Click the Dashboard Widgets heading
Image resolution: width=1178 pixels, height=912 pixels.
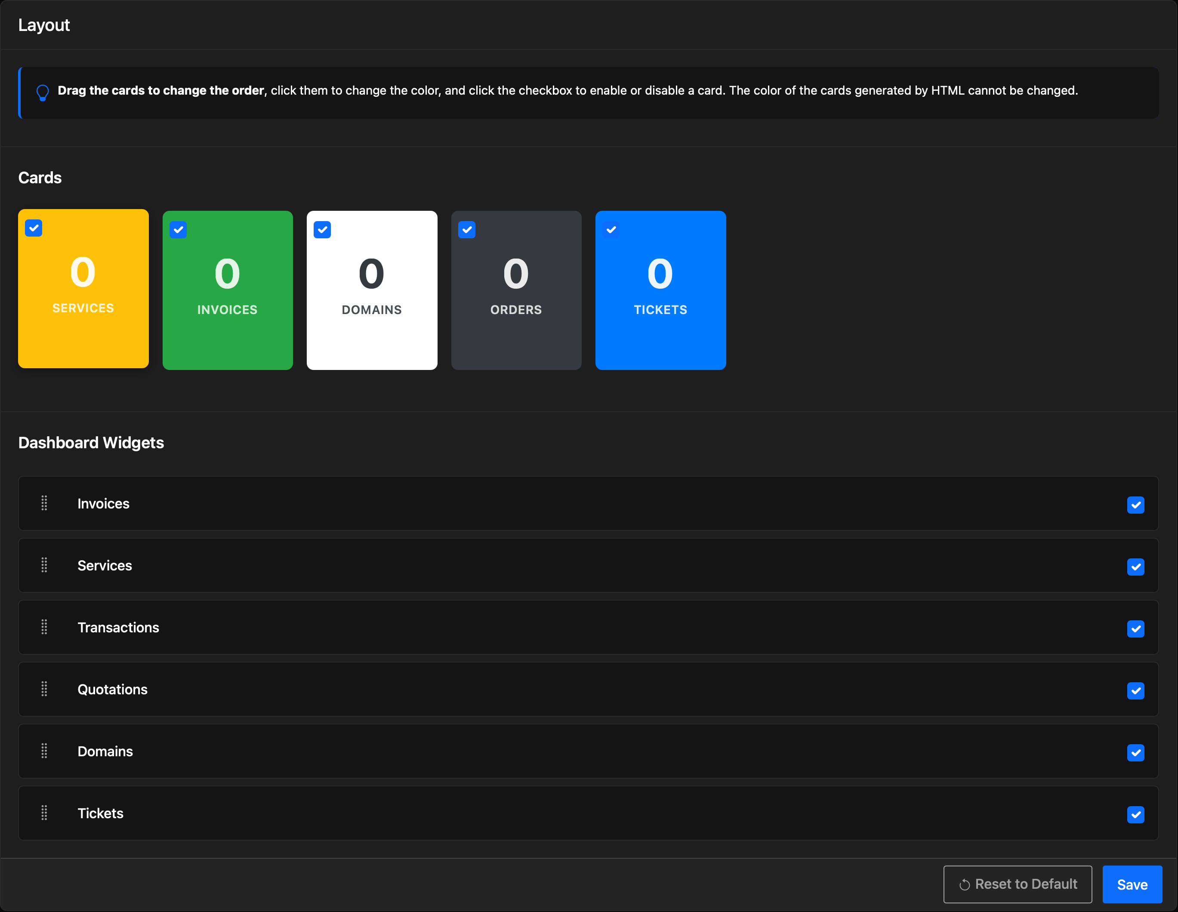(x=91, y=443)
